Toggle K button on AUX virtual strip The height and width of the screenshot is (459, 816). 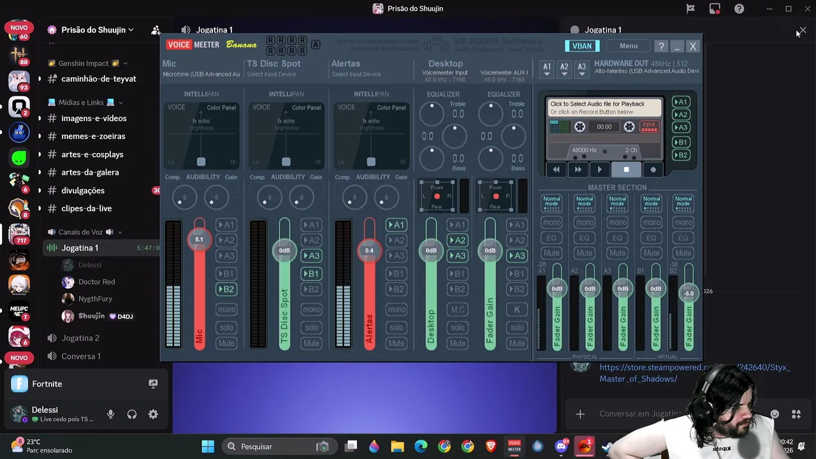(x=517, y=310)
